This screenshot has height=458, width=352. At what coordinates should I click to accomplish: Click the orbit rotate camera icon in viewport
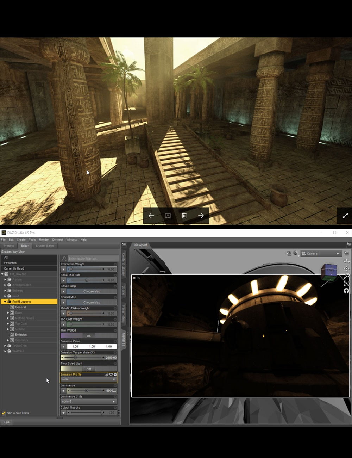click(x=346, y=261)
